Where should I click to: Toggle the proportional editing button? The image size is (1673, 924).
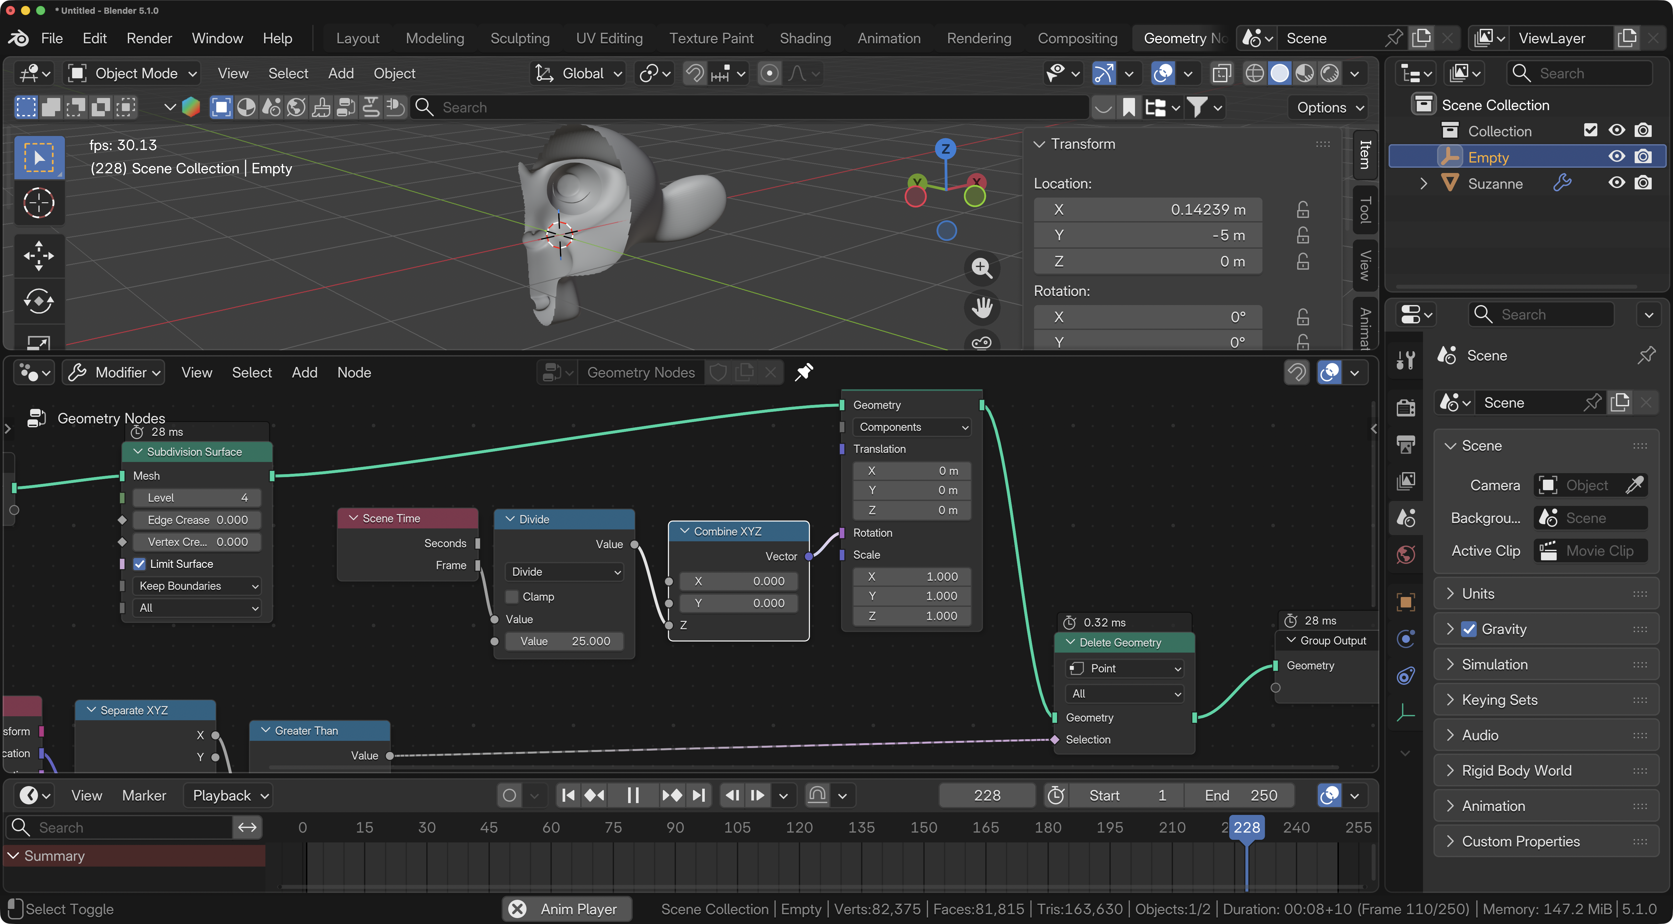(770, 73)
